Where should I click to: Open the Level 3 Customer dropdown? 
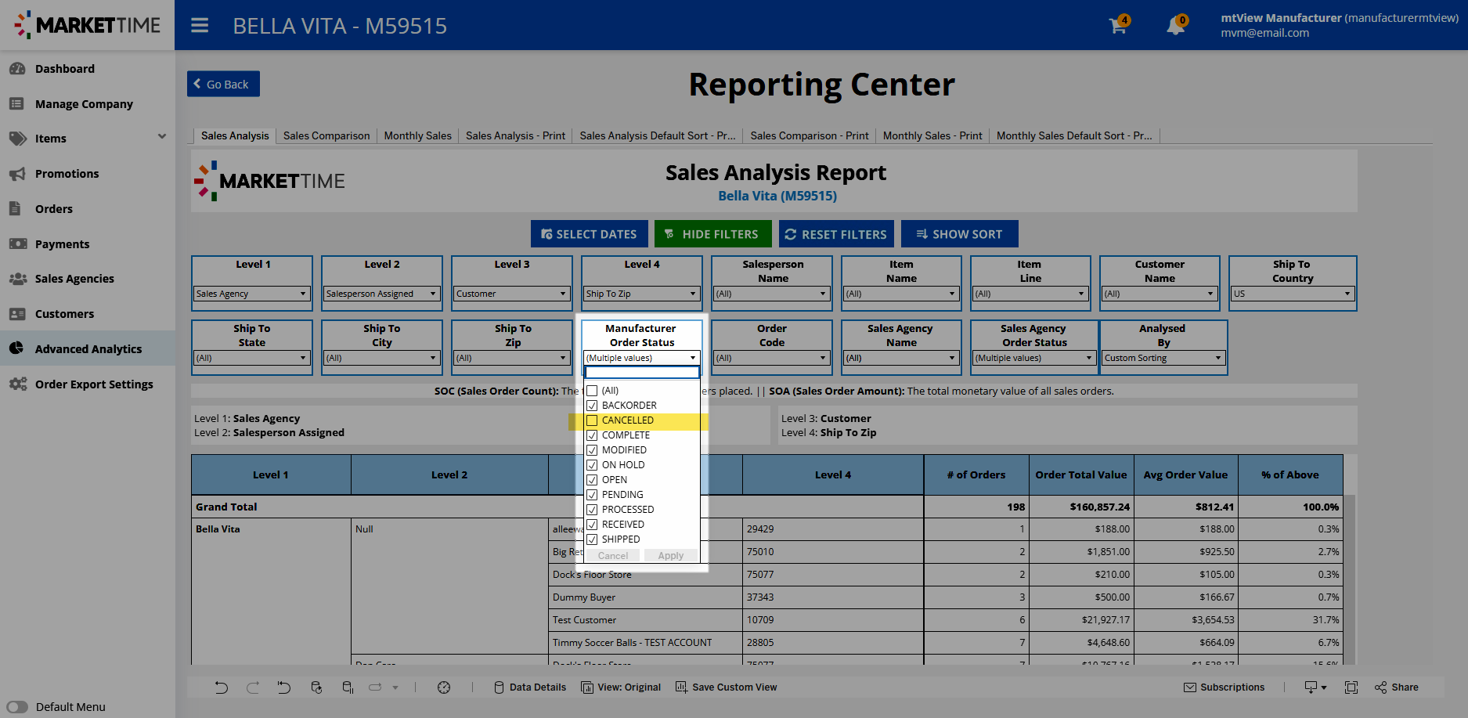point(511,294)
